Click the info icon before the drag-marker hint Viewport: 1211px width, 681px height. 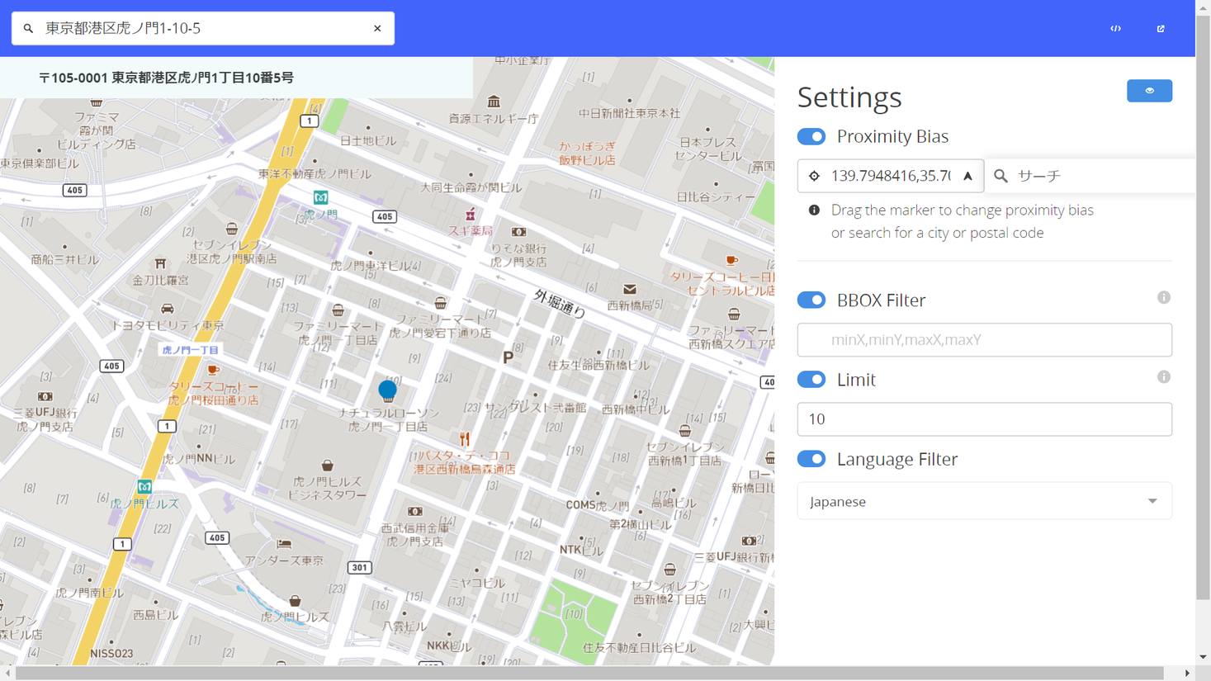[814, 210]
